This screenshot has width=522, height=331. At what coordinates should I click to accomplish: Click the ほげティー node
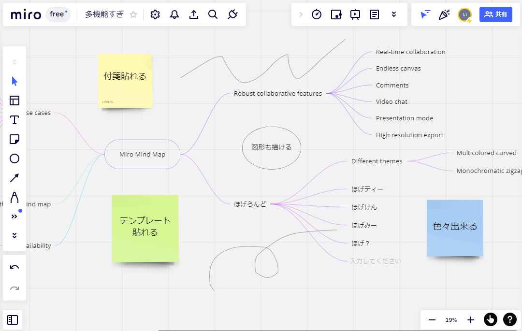[367, 189]
